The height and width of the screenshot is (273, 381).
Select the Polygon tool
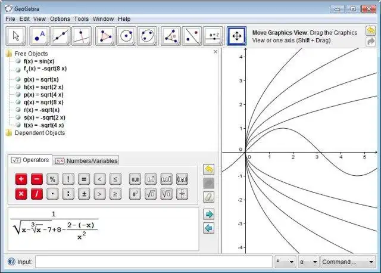[x=105, y=36]
